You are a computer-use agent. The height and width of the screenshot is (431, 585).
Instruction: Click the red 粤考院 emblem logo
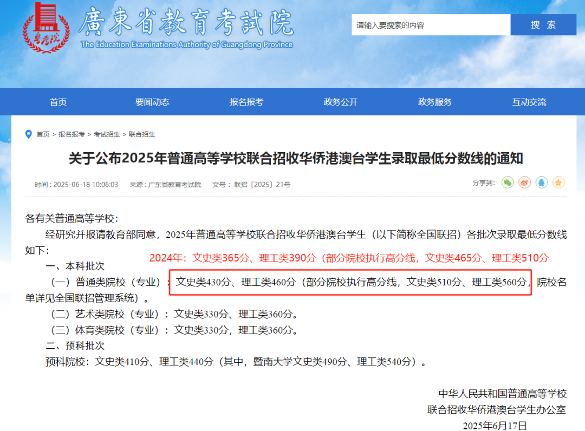point(46,27)
